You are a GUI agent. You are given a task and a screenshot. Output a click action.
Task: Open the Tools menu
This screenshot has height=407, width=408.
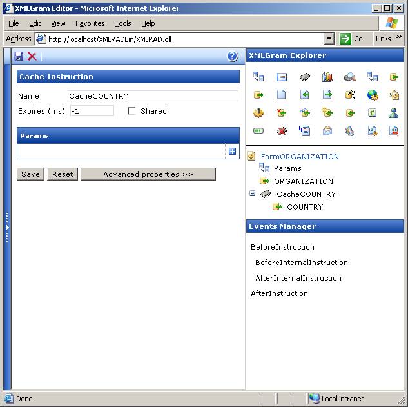122,23
